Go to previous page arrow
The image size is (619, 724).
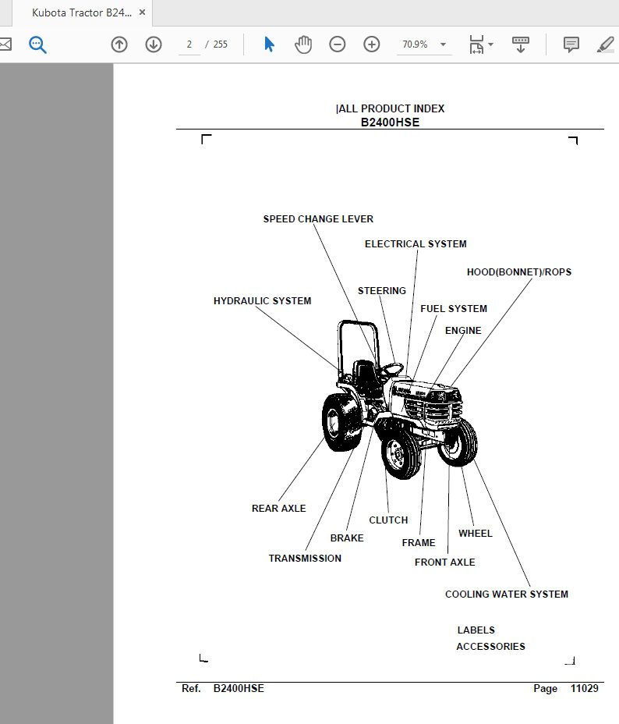119,44
